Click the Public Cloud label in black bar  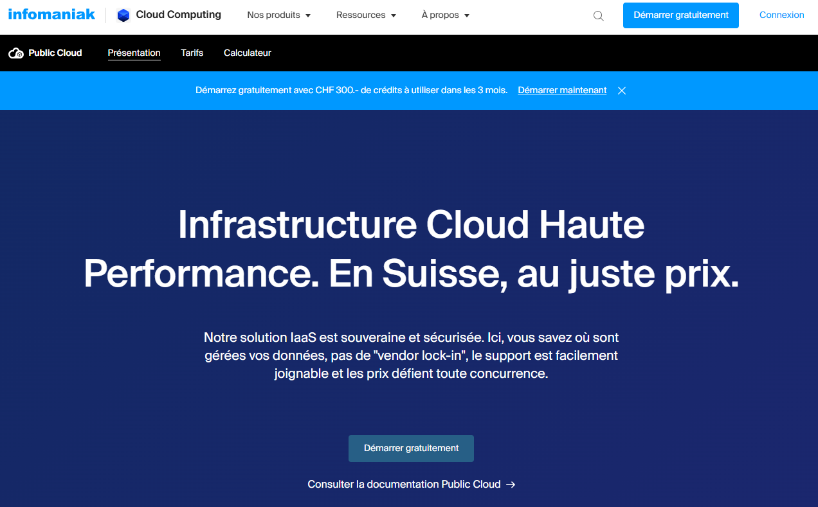tap(55, 53)
